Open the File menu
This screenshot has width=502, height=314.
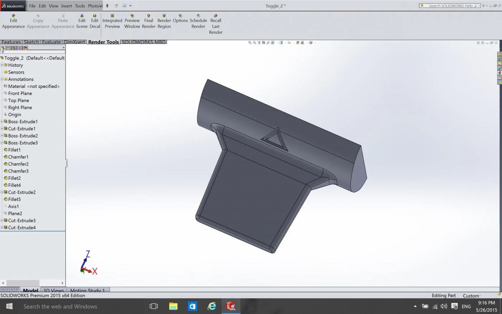point(32,6)
